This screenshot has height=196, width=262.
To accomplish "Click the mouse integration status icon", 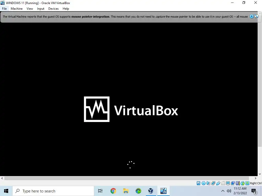I will [x=243, y=183].
